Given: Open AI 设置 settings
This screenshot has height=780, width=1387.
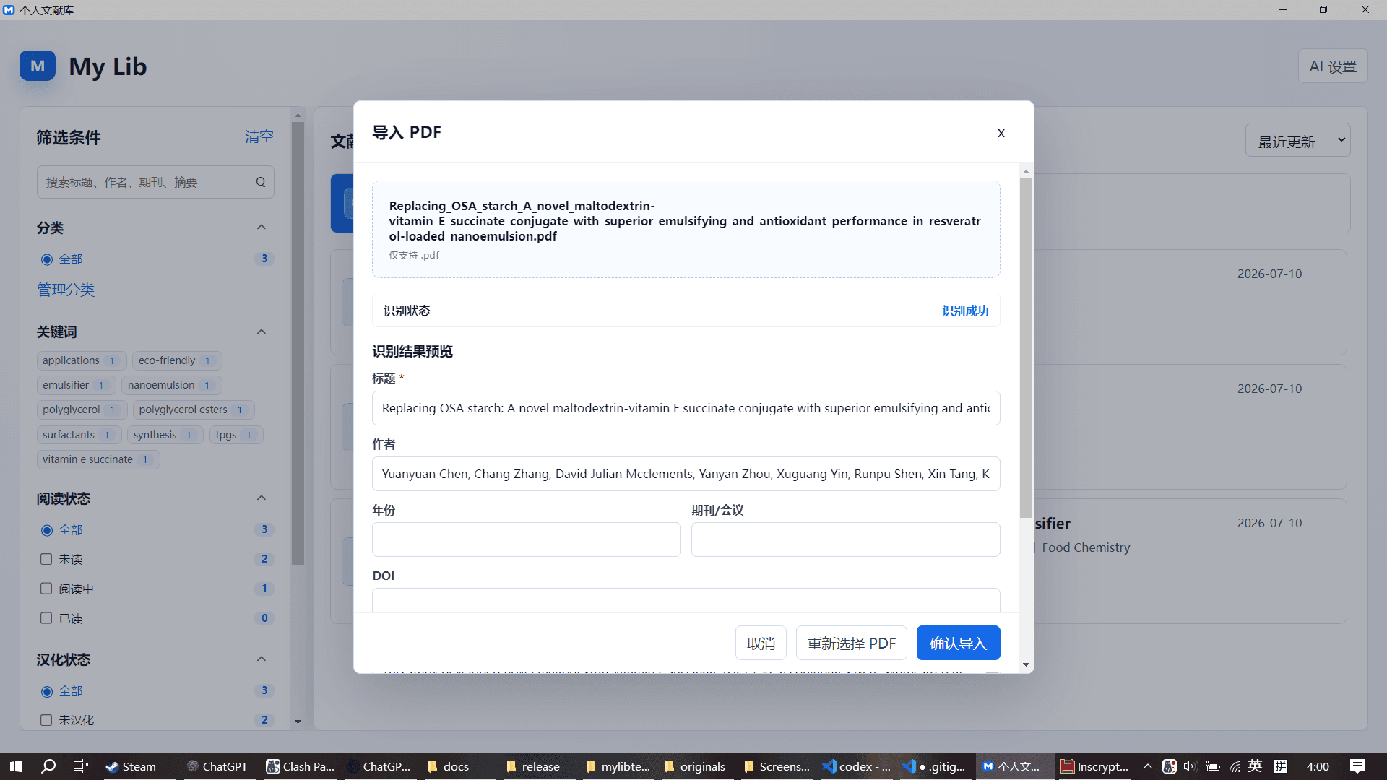Looking at the screenshot, I should [1333, 66].
